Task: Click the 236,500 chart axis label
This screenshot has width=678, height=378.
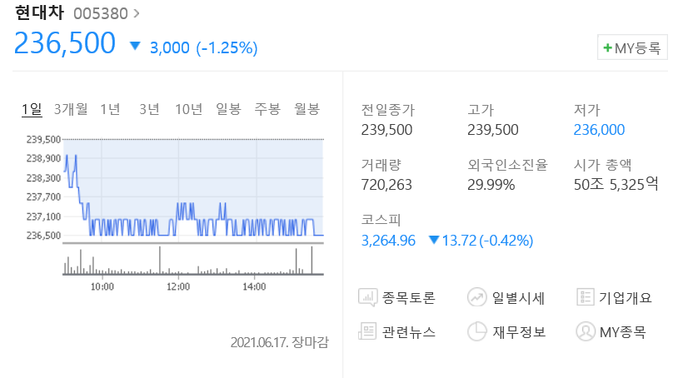Action: (43, 236)
